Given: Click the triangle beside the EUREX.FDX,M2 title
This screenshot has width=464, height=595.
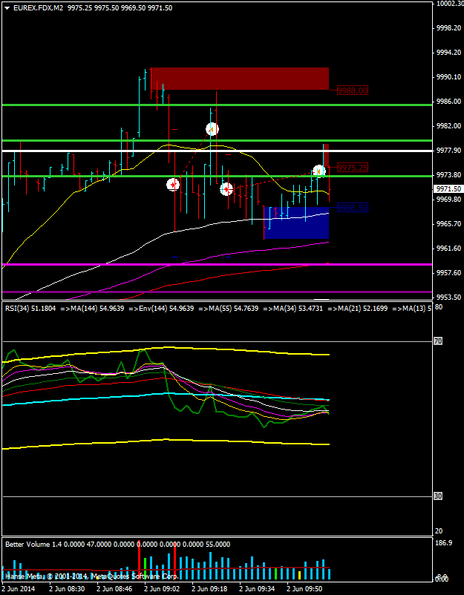Looking at the screenshot, I should click(x=7, y=7).
